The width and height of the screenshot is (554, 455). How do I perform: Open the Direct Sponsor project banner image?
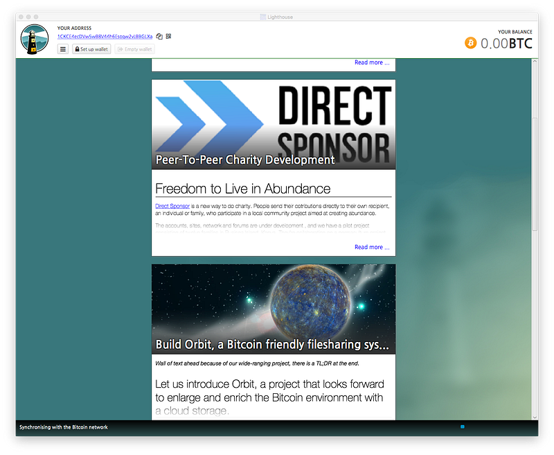pyautogui.click(x=274, y=125)
